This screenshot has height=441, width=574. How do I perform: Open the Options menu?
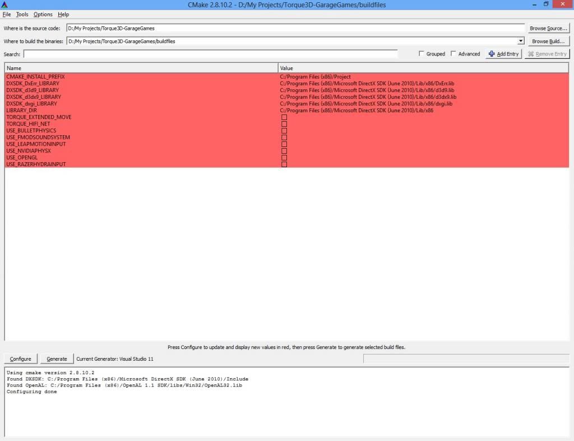point(43,14)
